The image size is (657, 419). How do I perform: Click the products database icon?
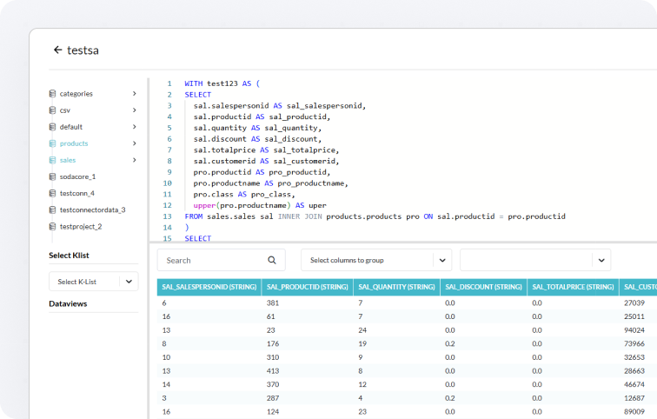point(53,143)
